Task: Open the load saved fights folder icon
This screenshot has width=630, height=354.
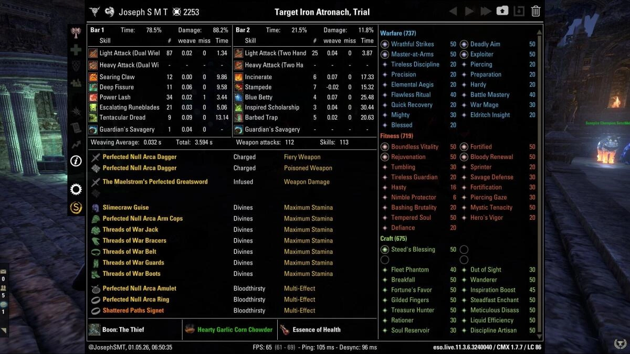Action: [502, 11]
